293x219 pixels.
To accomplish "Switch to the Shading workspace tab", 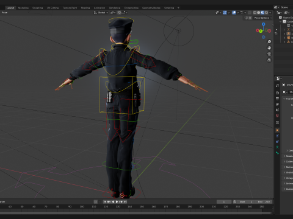I will (85, 8).
